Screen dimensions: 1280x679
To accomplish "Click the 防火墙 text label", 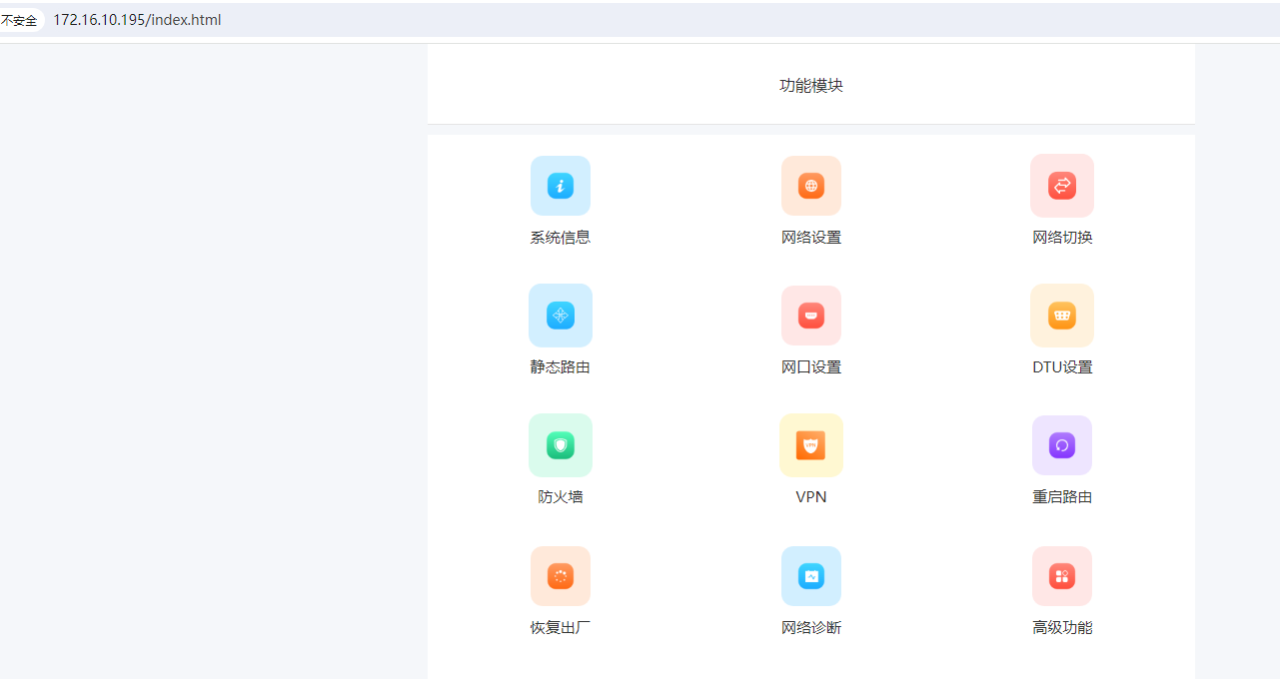I will click(x=561, y=497).
